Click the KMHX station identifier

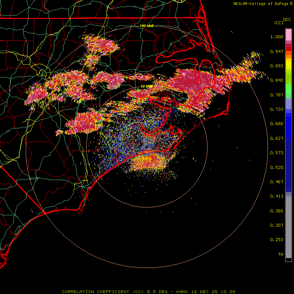tap(182, 292)
